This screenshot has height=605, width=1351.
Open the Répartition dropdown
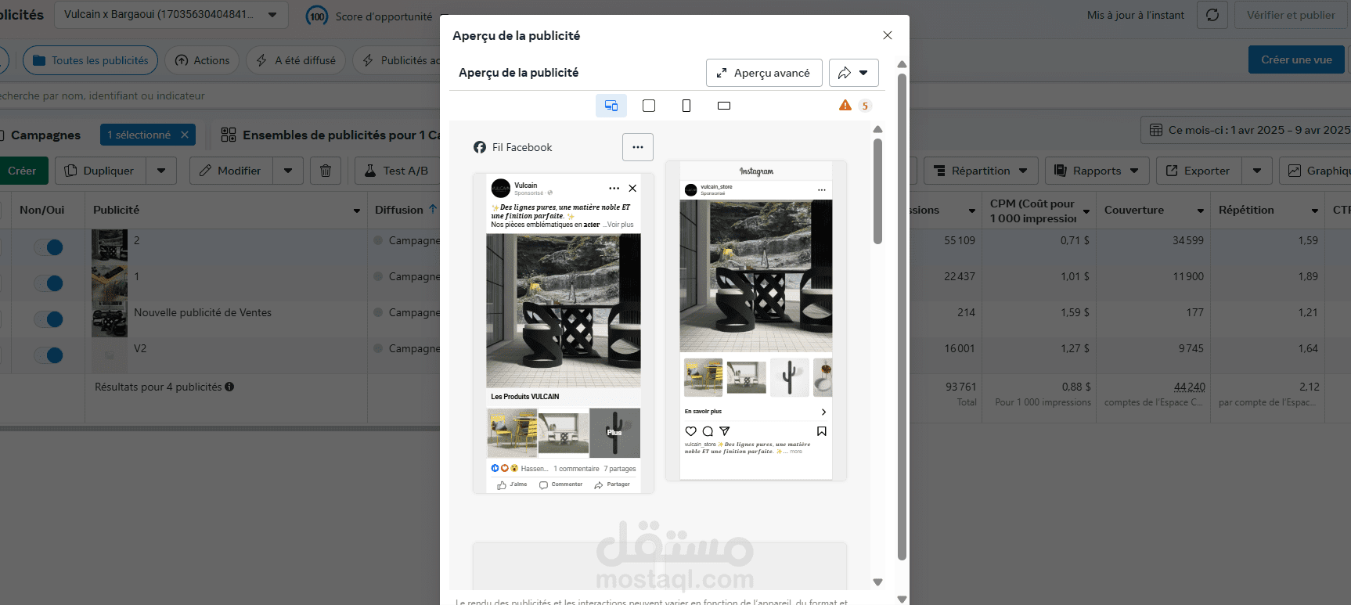click(981, 171)
